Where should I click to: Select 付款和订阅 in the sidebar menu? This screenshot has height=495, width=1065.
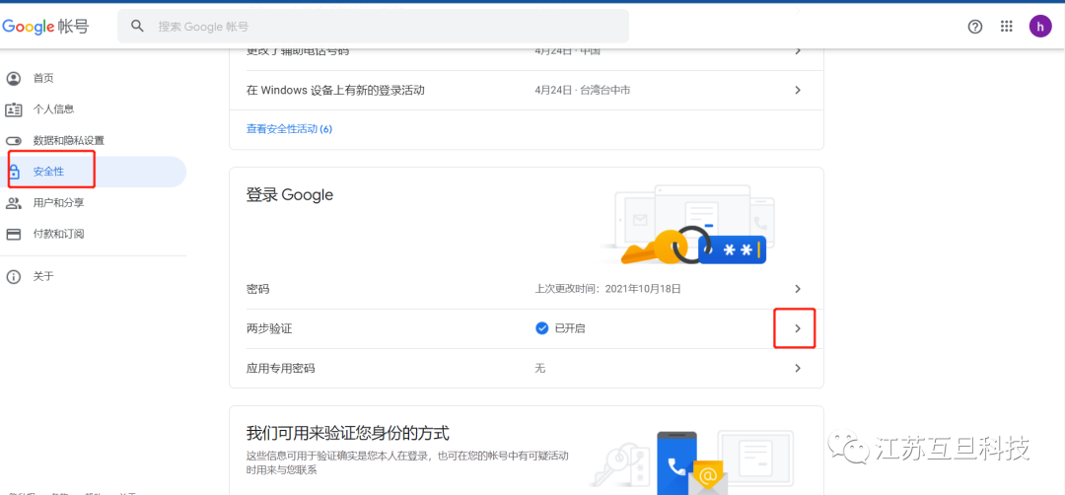pos(58,235)
